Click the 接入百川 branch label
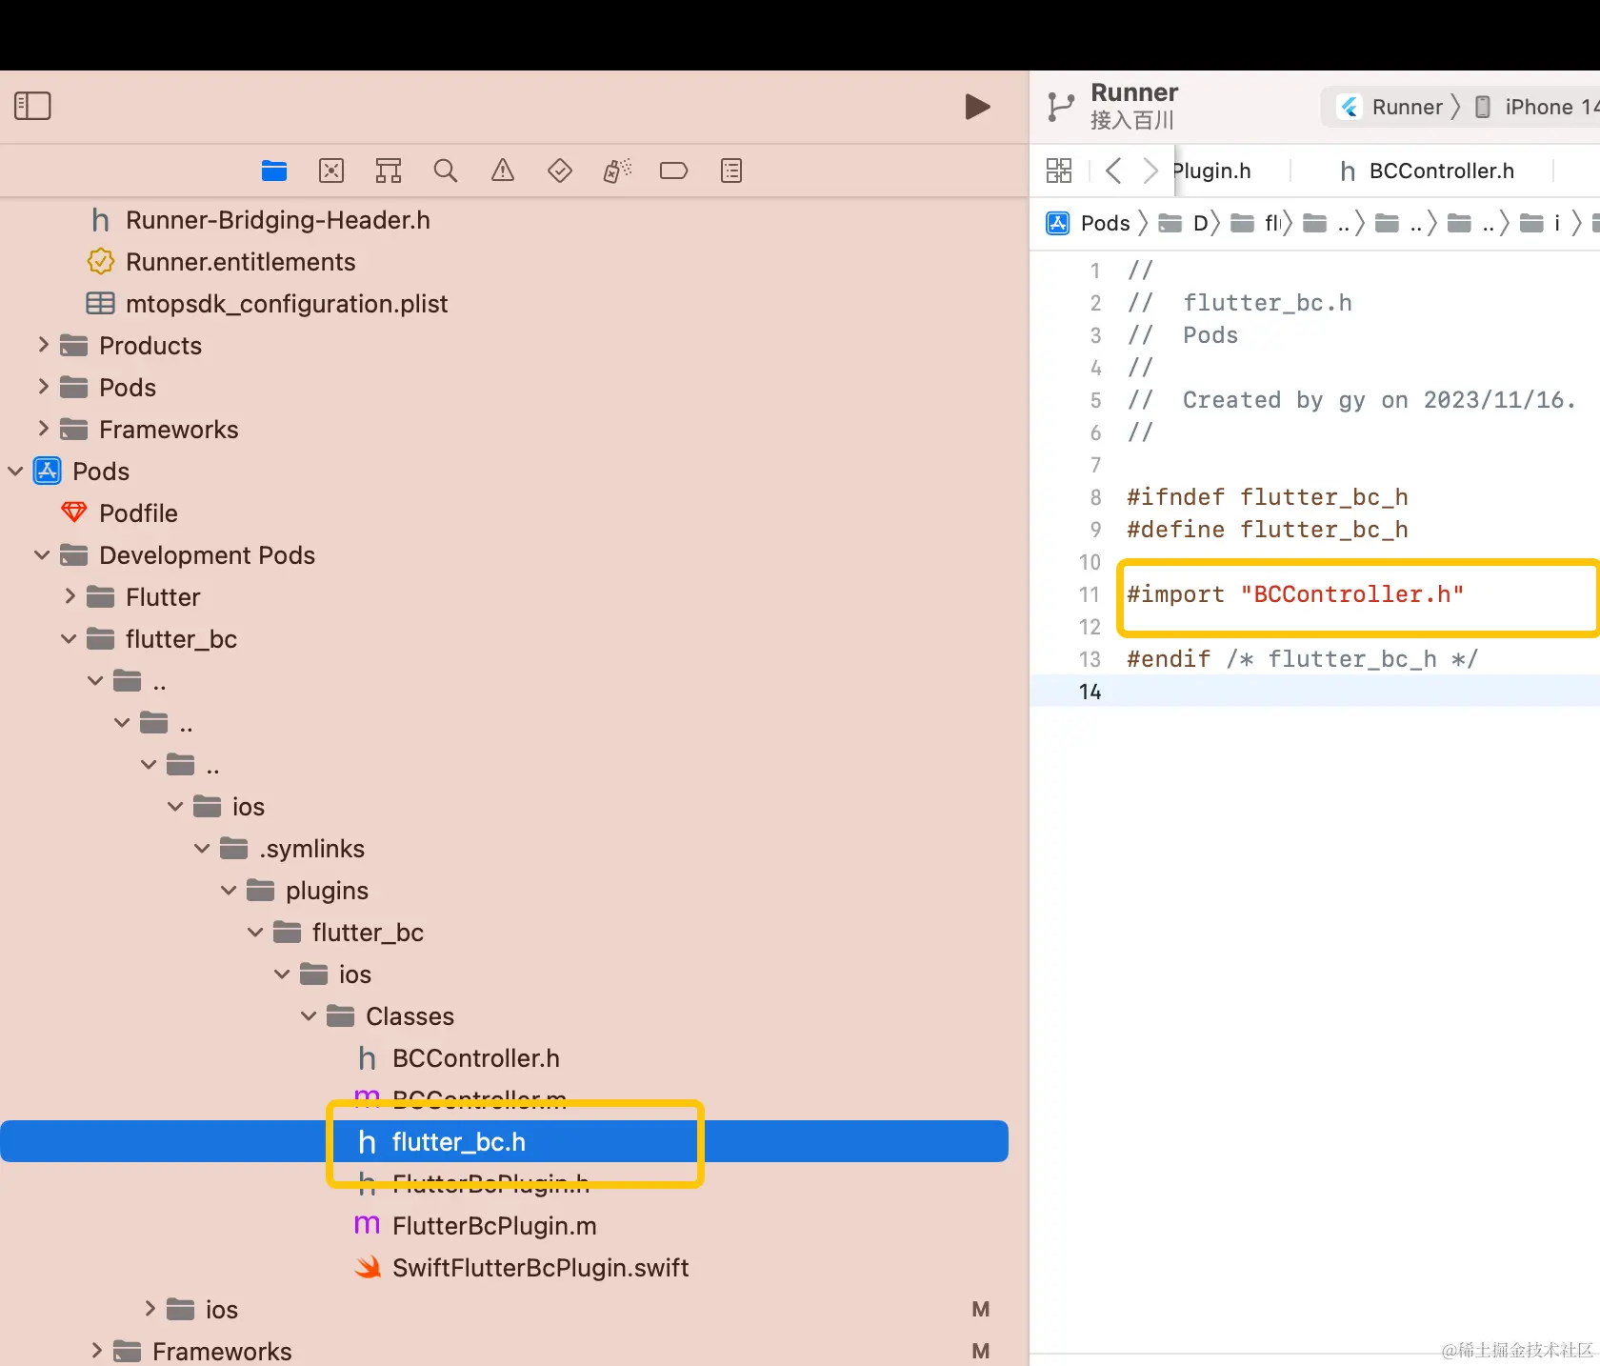The image size is (1600, 1366). point(1132,120)
